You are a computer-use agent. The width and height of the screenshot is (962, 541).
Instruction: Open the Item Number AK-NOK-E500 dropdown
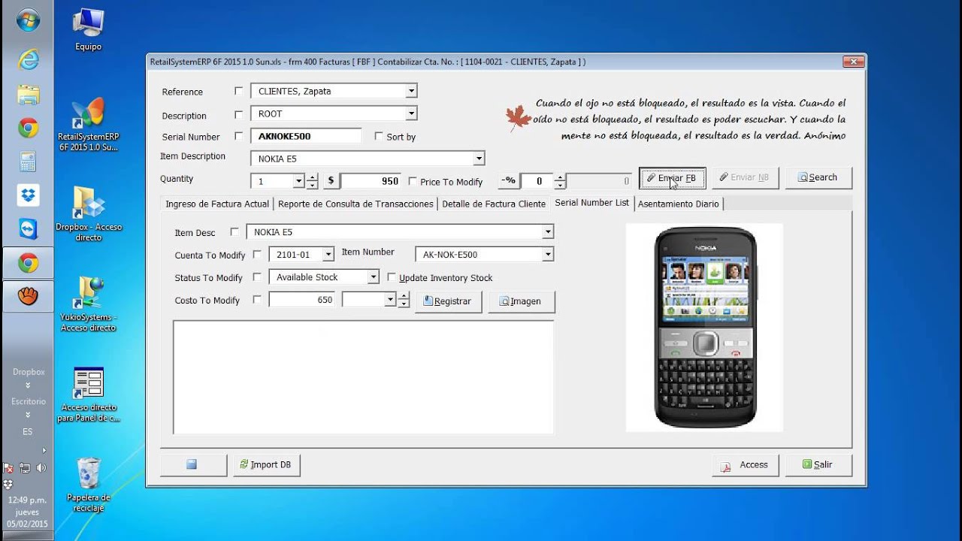click(x=548, y=255)
